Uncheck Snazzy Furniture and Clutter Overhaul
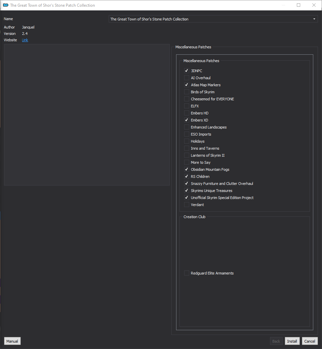Screen dimensions: 322x349 point(186,184)
